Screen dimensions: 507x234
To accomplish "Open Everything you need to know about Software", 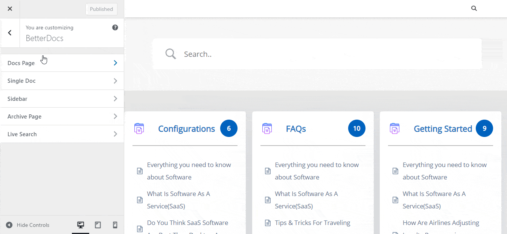I will (x=189, y=171).
